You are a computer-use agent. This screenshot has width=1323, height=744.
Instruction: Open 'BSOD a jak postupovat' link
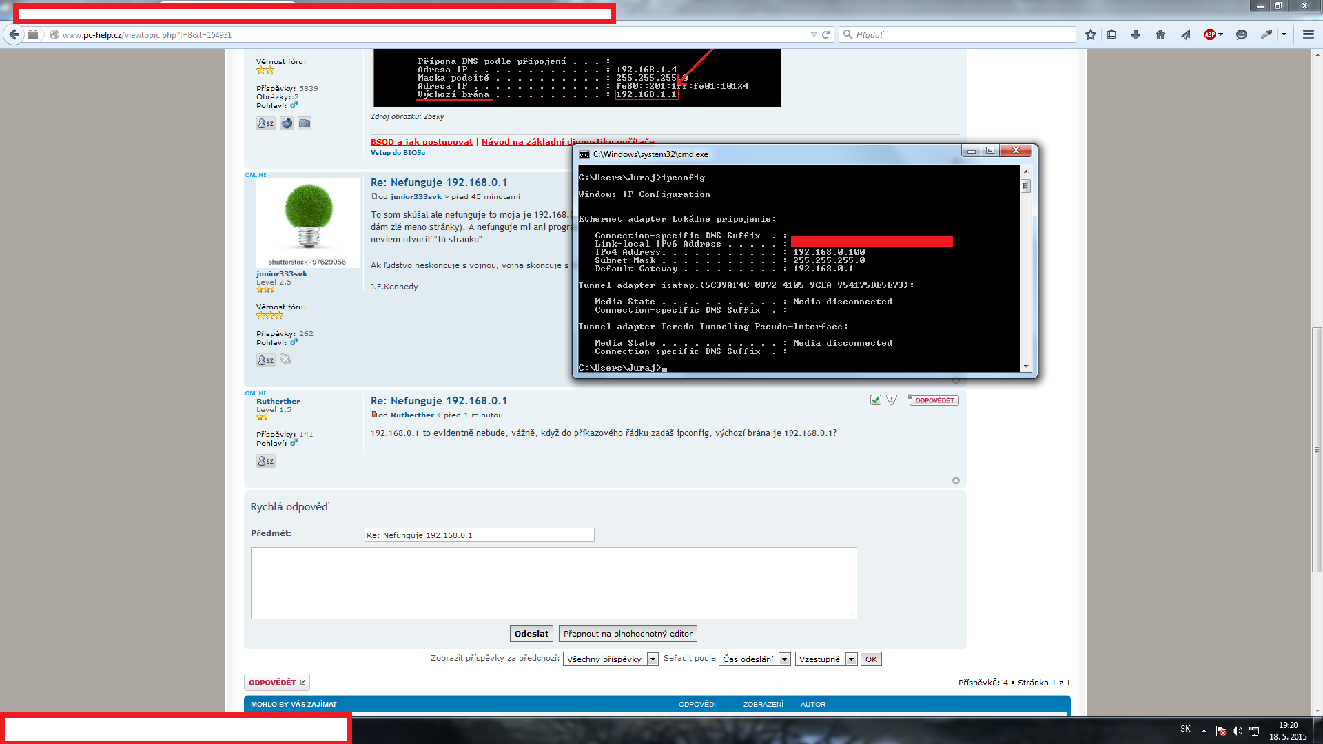(x=421, y=142)
